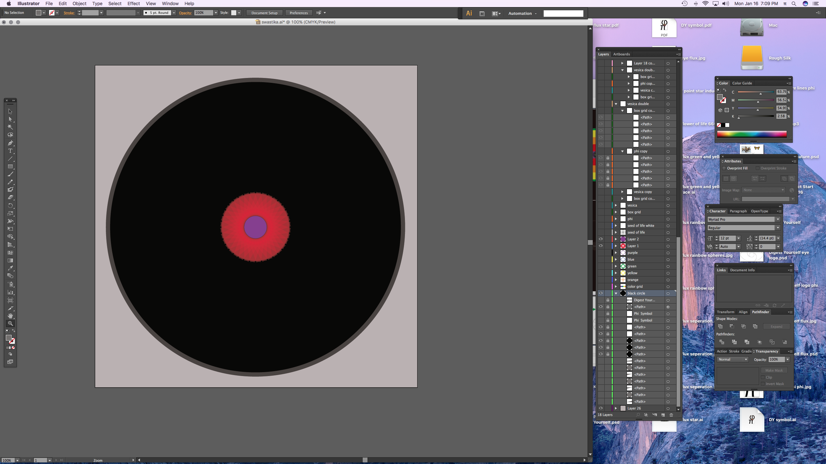Image resolution: width=826 pixels, height=464 pixels.
Task: Click the Unite shape mode icon
Action: (x=720, y=326)
